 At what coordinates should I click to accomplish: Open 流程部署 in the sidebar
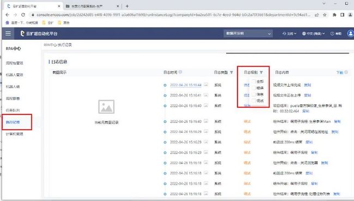click(x=13, y=99)
